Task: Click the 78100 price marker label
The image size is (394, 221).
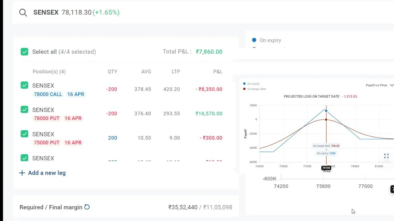Action: click(326, 168)
